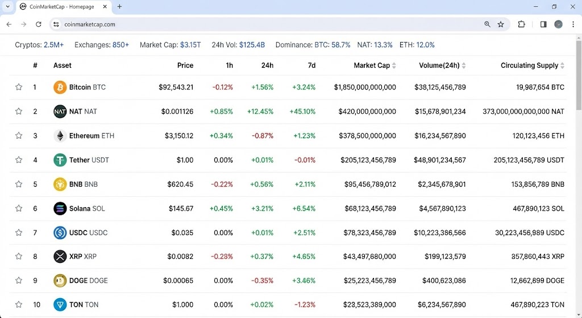The height and width of the screenshot is (318, 582).
Task: Click the 7d column header
Action: coord(312,65)
